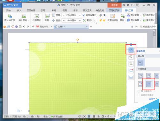Choose the third text wrap option in top row
The height and width of the screenshot is (121, 160).
[x=156, y=76]
